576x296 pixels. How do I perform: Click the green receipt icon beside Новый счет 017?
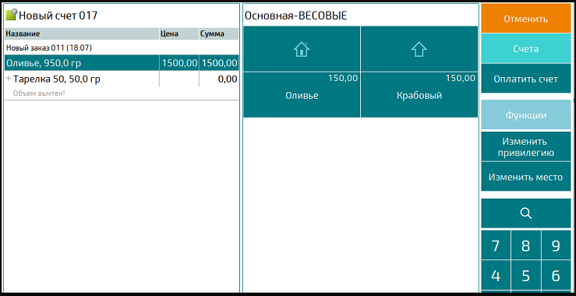pos(12,15)
